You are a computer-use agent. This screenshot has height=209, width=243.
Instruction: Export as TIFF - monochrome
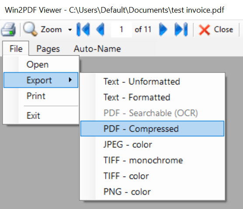[153, 160]
